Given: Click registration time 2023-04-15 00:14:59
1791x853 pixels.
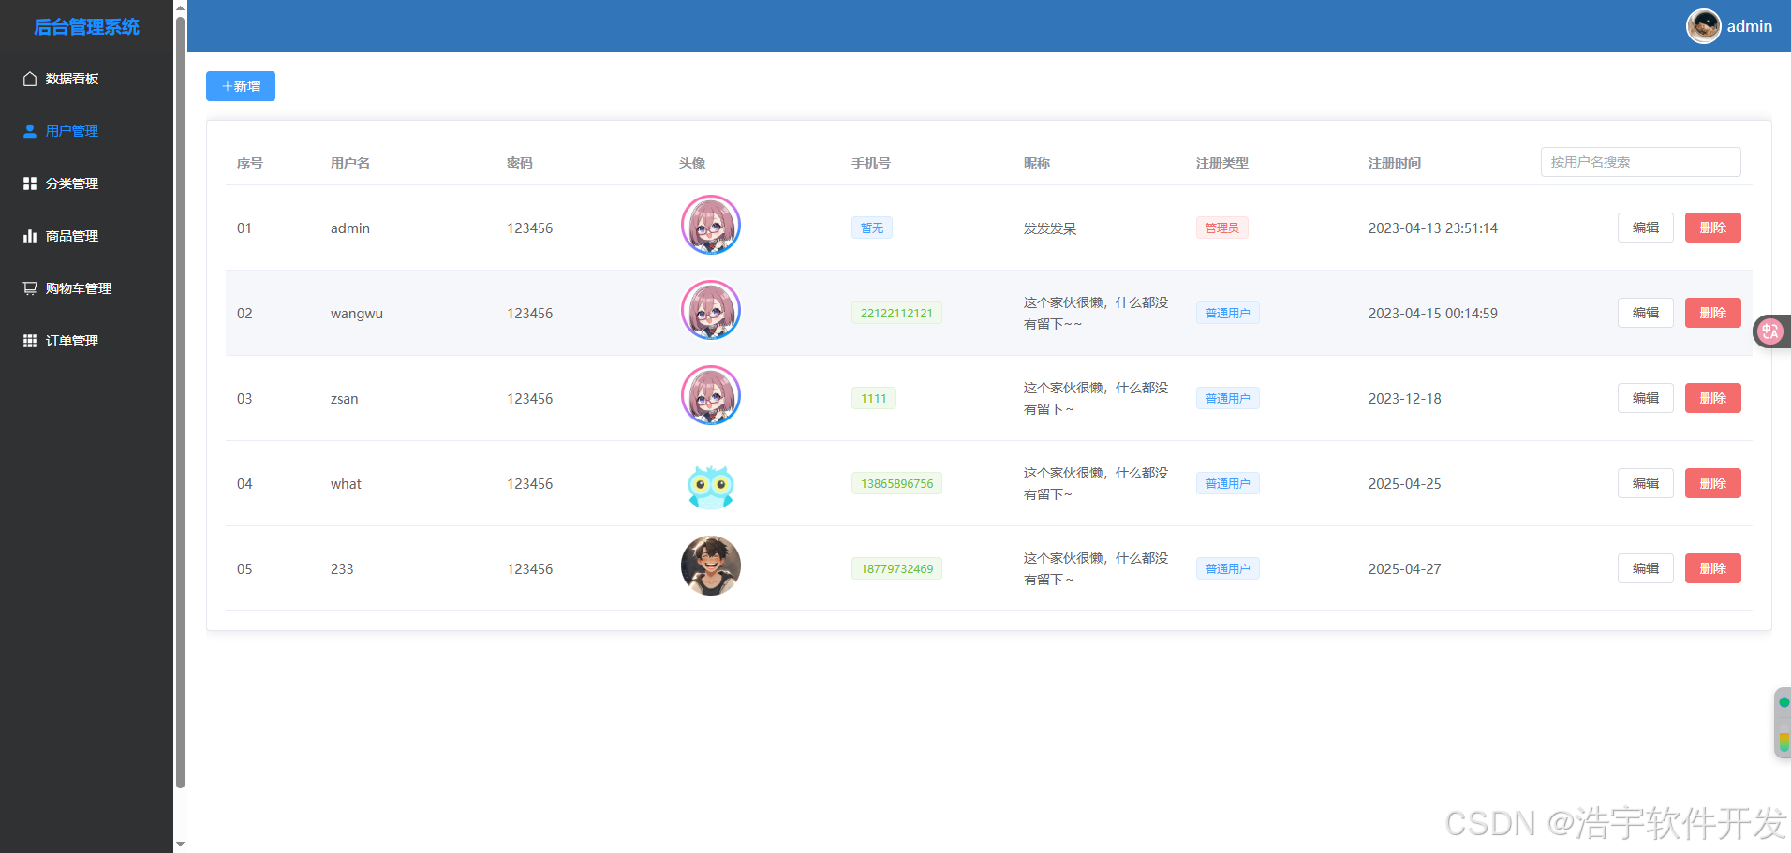Looking at the screenshot, I should click(1433, 314).
